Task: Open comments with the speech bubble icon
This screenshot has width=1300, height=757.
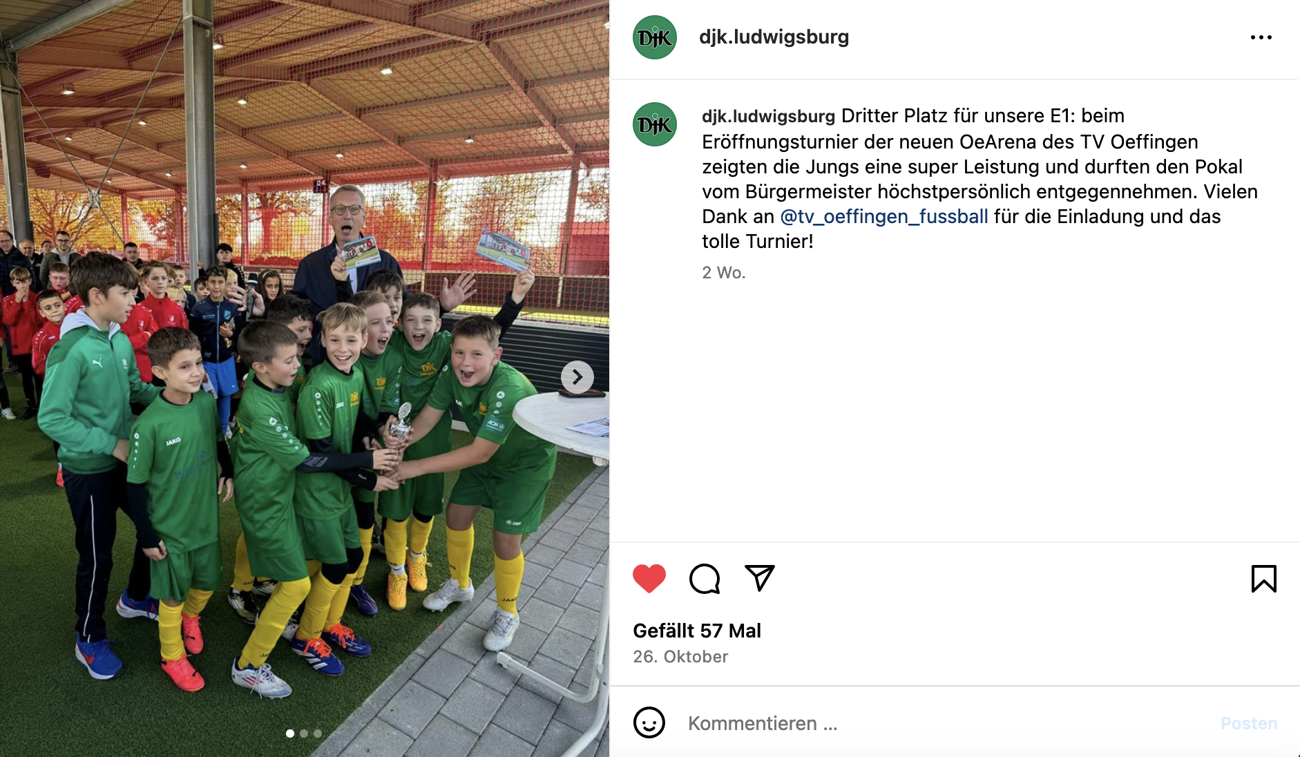Action: click(705, 579)
